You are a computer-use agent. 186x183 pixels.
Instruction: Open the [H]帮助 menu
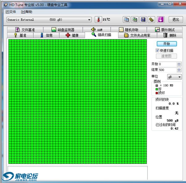point(27,12)
